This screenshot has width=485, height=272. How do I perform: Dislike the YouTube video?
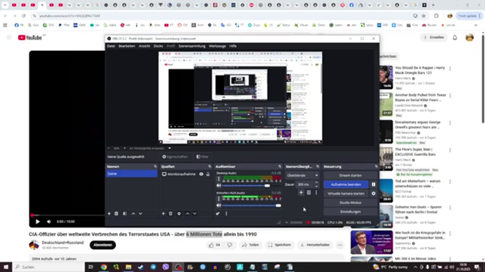tap(229, 245)
